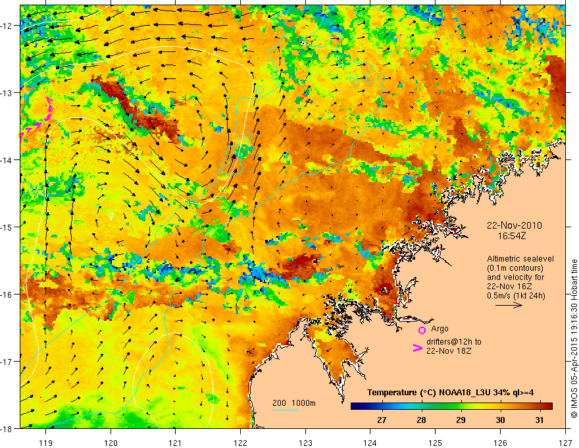Click the '16:54Z' time label

tap(511, 235)
